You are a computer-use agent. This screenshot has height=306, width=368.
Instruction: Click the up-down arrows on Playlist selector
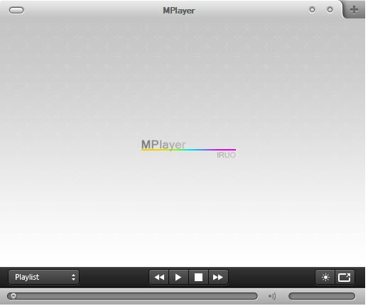click(x=73, y=277)
